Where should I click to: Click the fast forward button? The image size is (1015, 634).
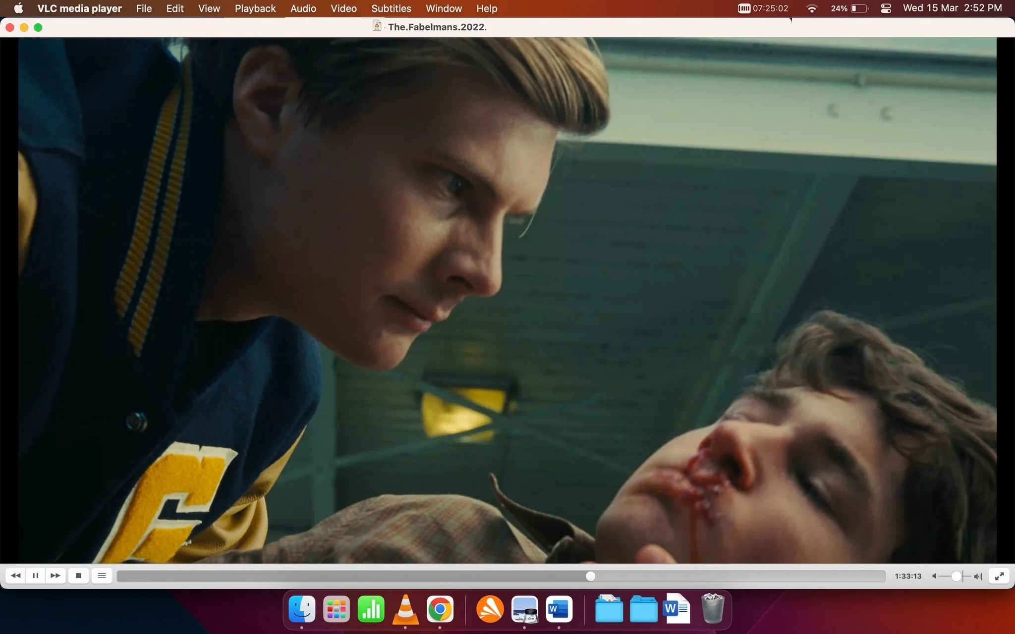pyautogui.click(x=56, y=576)
